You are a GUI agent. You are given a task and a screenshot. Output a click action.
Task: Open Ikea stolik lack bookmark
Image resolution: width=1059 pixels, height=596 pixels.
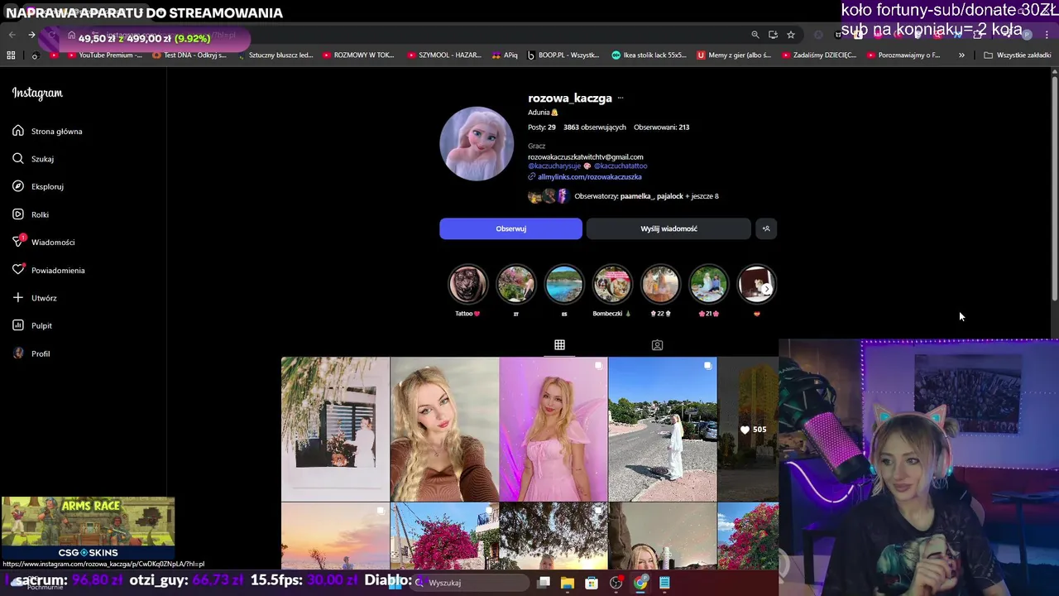[x=649, y=55]
